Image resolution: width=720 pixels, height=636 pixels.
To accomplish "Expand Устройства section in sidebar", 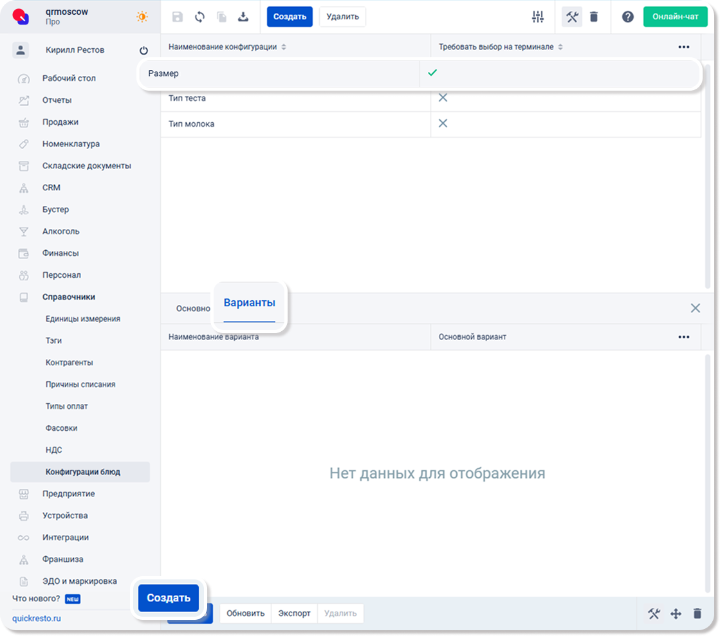I will pyautogui.click(x=65, y=516).
